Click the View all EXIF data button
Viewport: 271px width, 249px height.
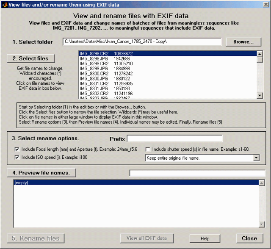pos(147,238)
